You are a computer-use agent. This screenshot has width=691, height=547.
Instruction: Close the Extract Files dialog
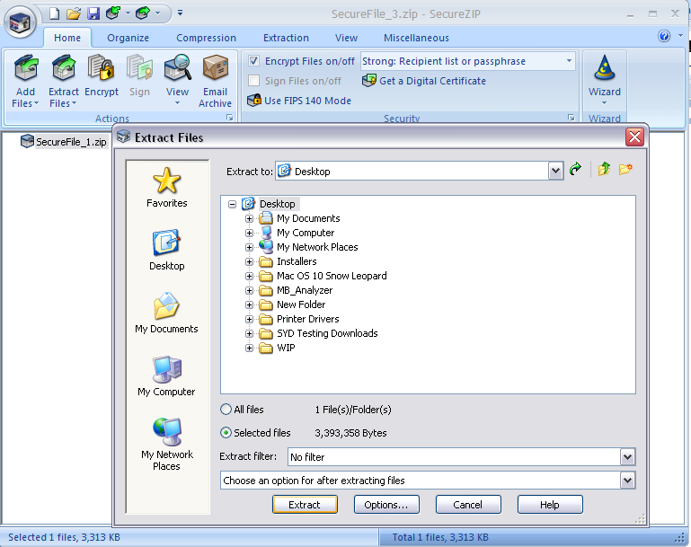coord(634,137)
